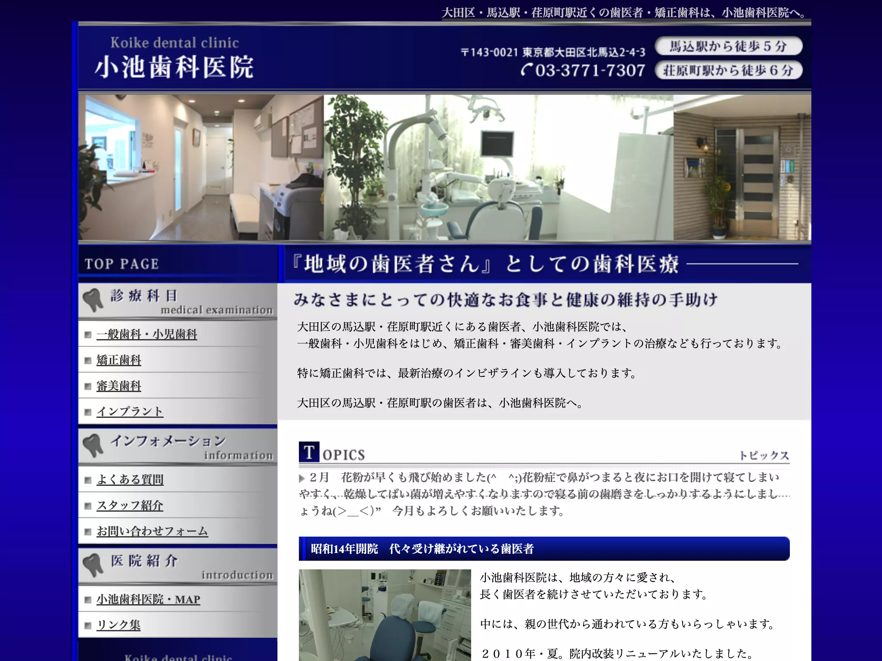Click the 馬込駅から徒歩5分 badge
882x661 pixels.
point(729,46)
